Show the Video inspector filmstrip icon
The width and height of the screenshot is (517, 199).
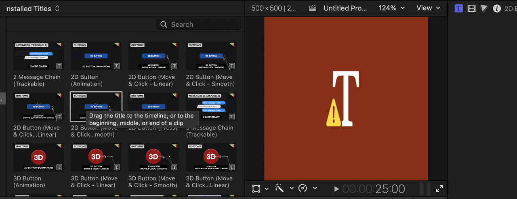[x=471, y=8]
